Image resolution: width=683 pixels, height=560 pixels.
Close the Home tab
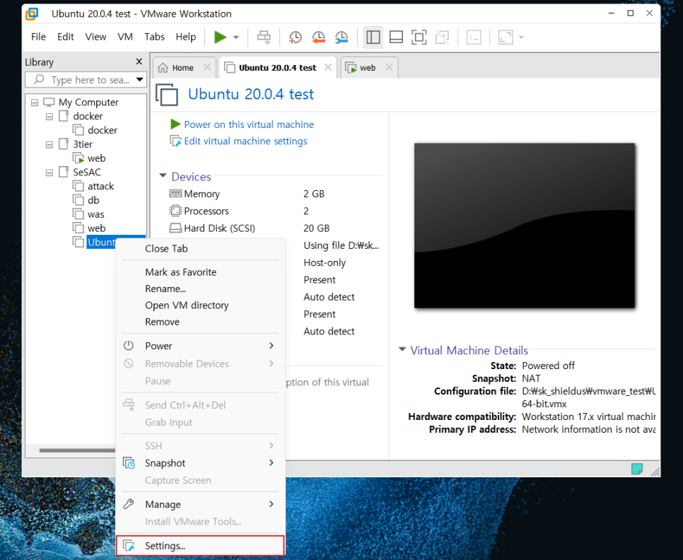(207, 67)
